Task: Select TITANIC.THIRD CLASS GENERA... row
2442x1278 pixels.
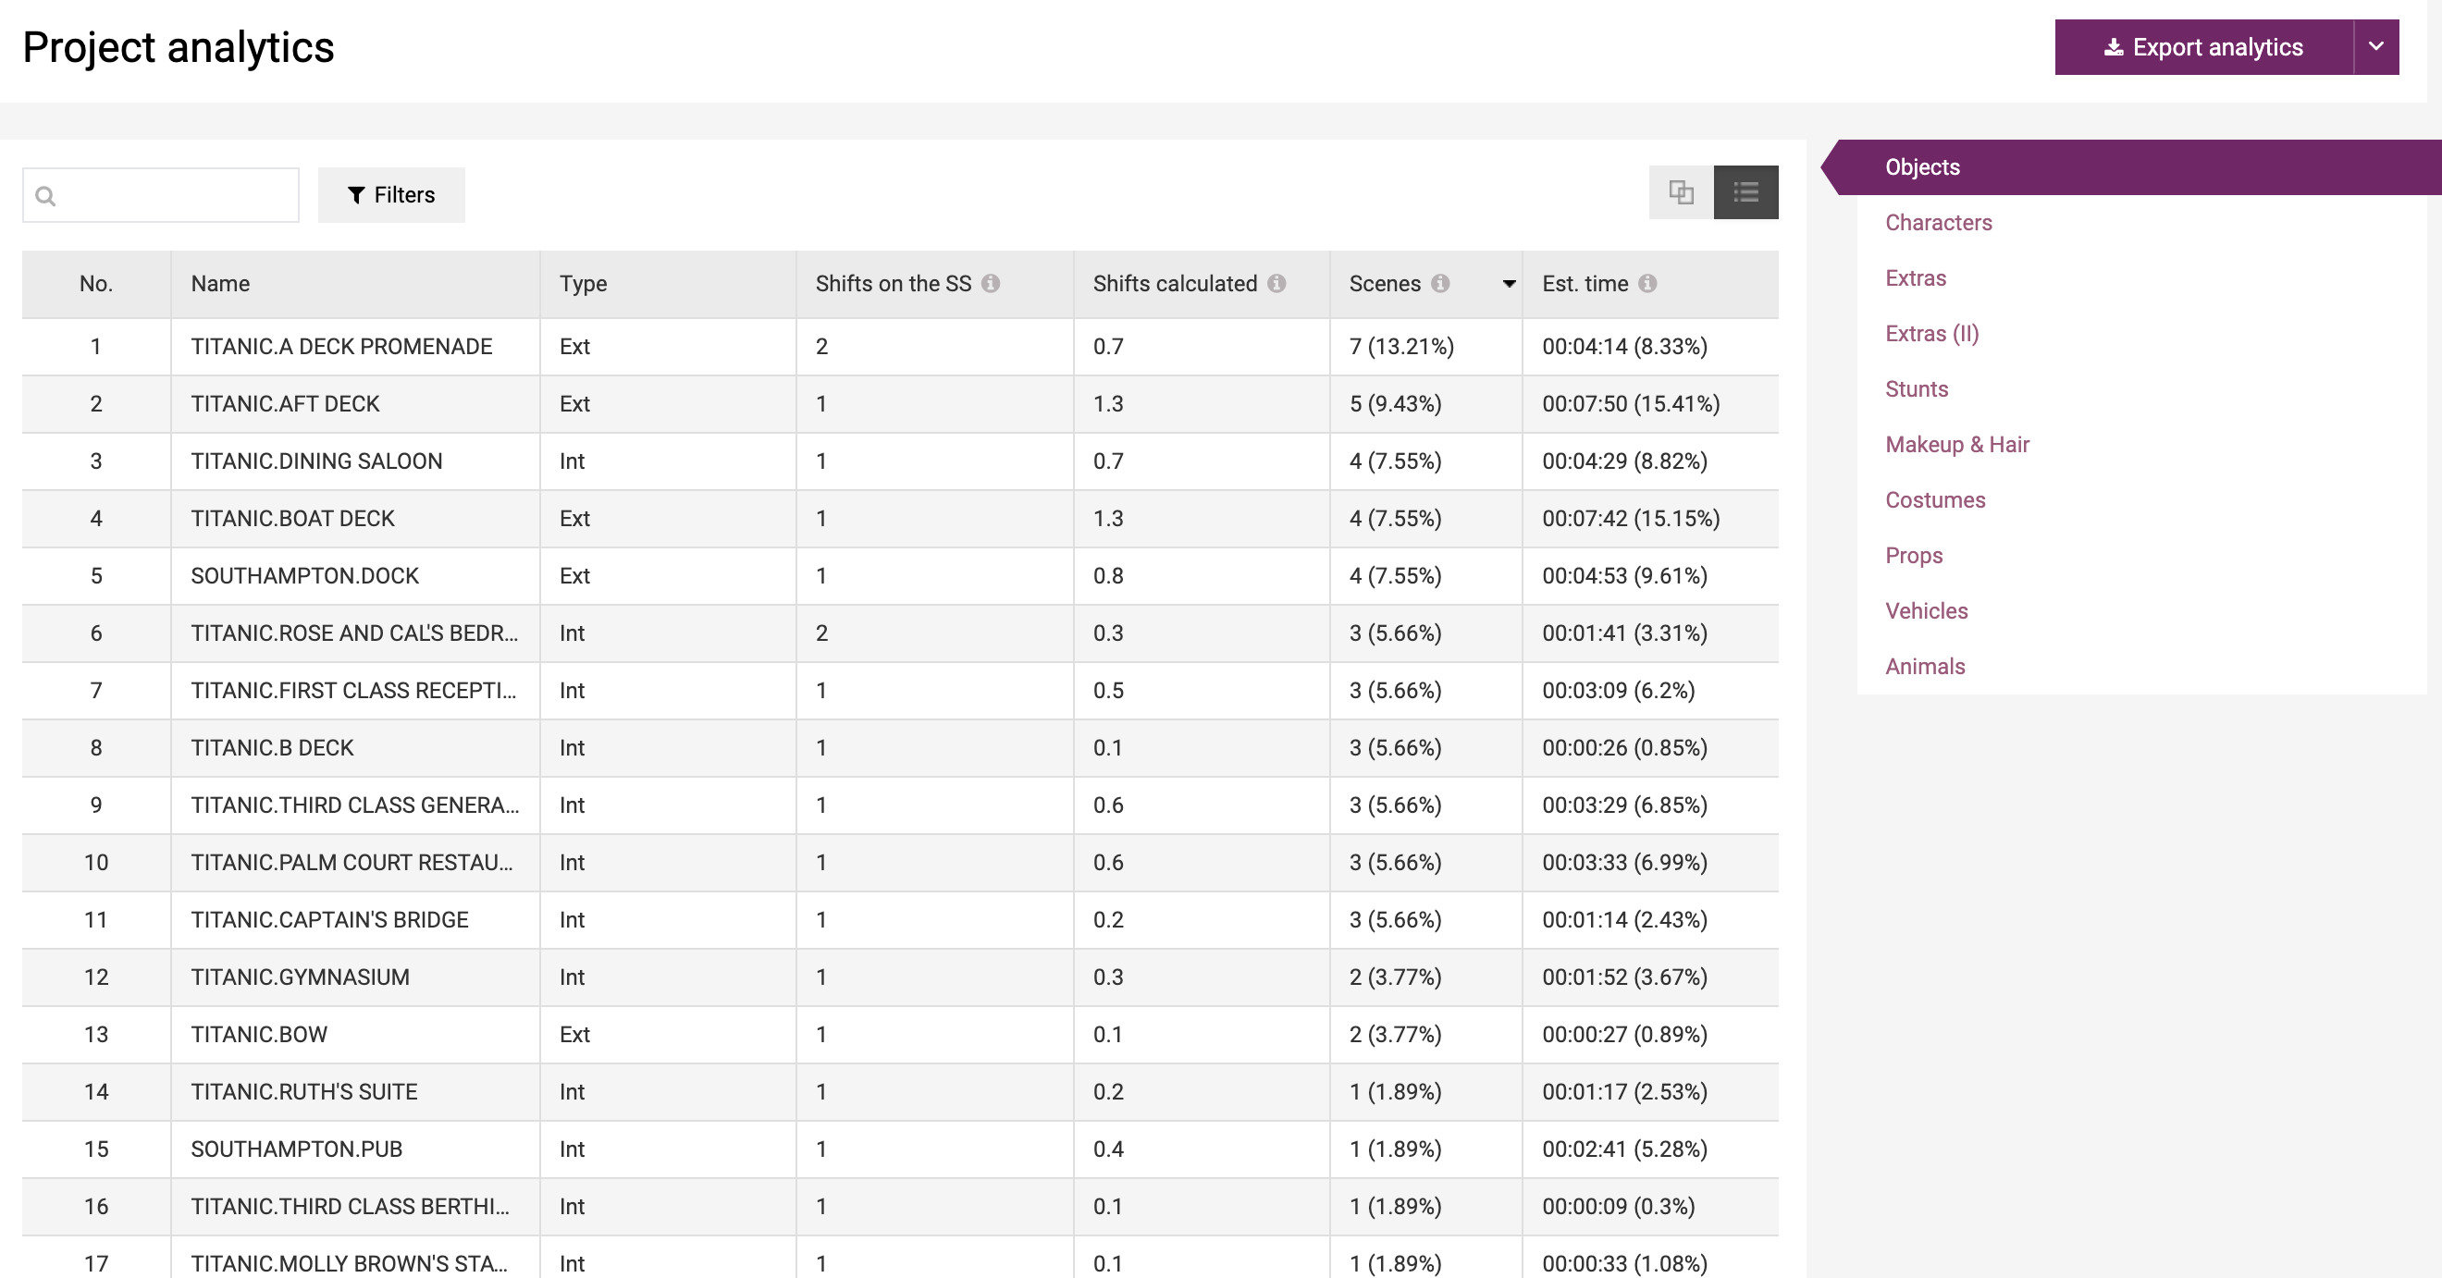Action: pos(901,805)
